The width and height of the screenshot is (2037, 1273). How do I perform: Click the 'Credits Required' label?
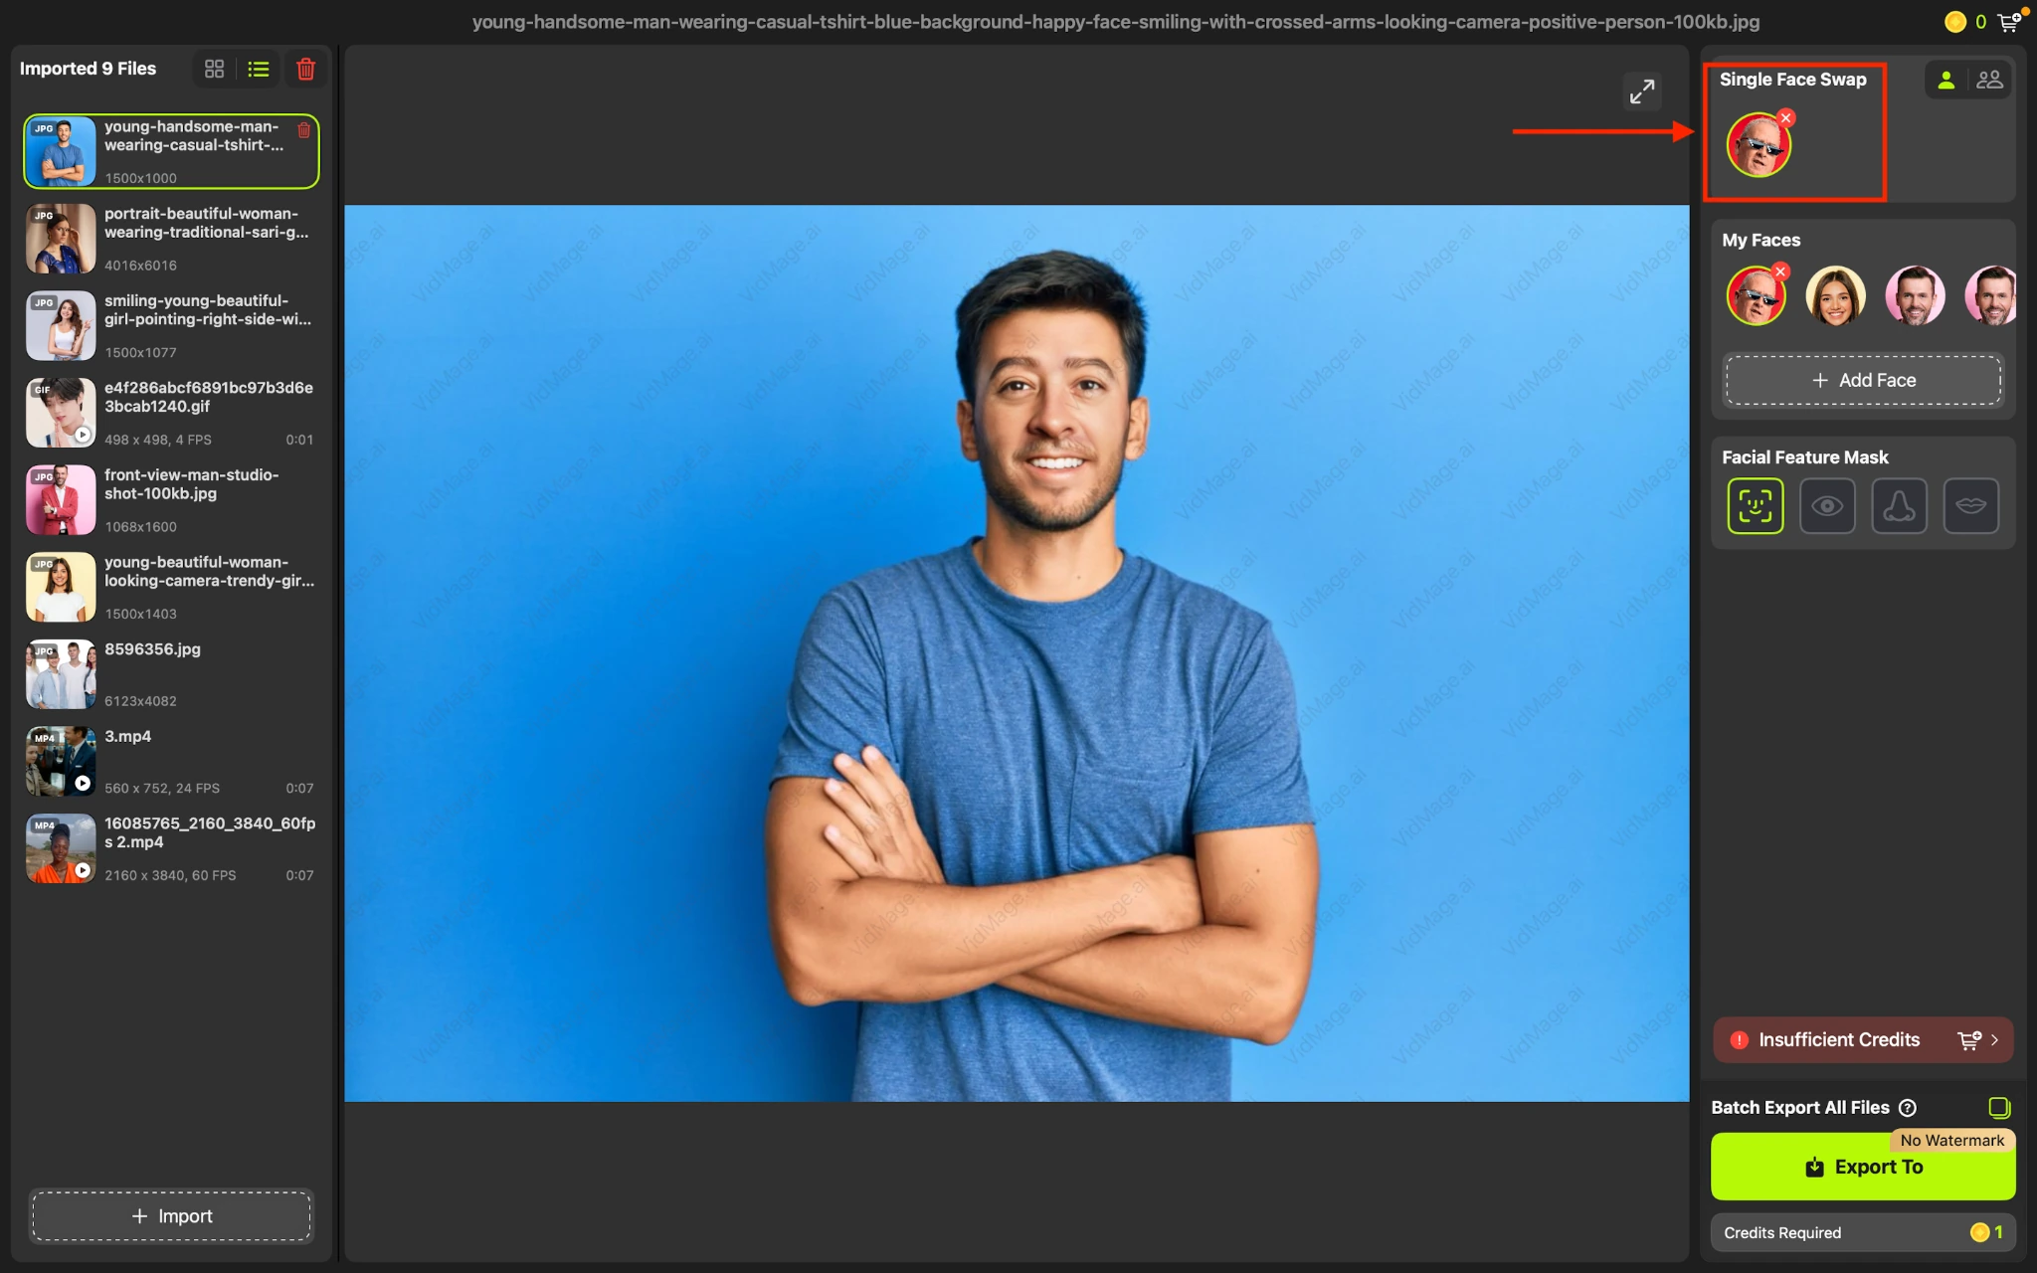[x=1782, y=1233]
